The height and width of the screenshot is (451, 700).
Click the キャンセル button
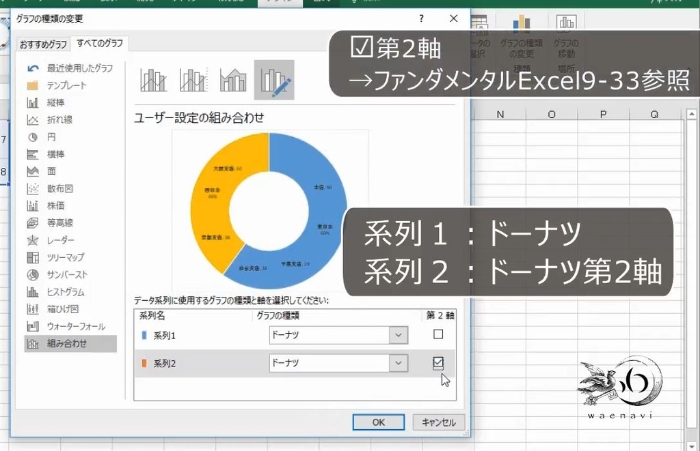[x=439, y=422]
